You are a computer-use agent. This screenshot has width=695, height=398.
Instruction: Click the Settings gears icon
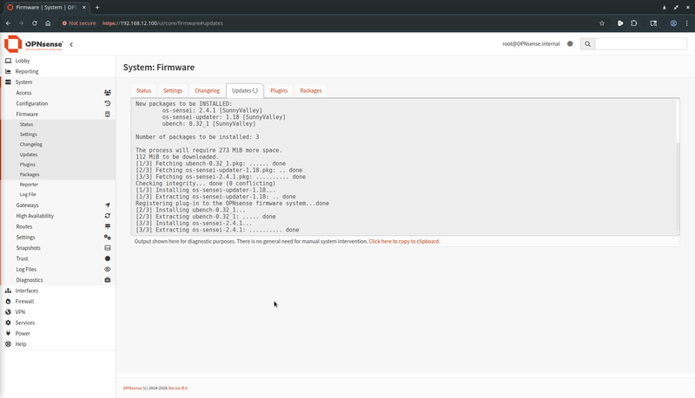click(107, 238)
